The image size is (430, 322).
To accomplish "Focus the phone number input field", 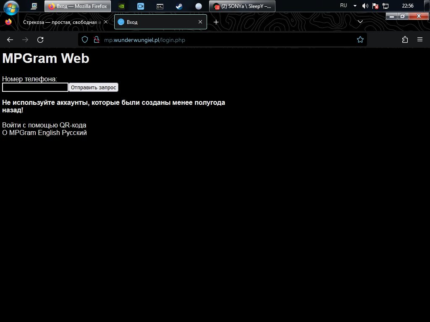I will [x=35, y=87].
